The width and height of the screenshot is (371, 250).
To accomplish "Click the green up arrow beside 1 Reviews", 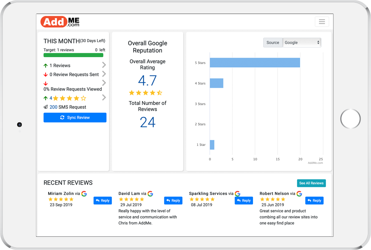I will (x=46, y=66).
